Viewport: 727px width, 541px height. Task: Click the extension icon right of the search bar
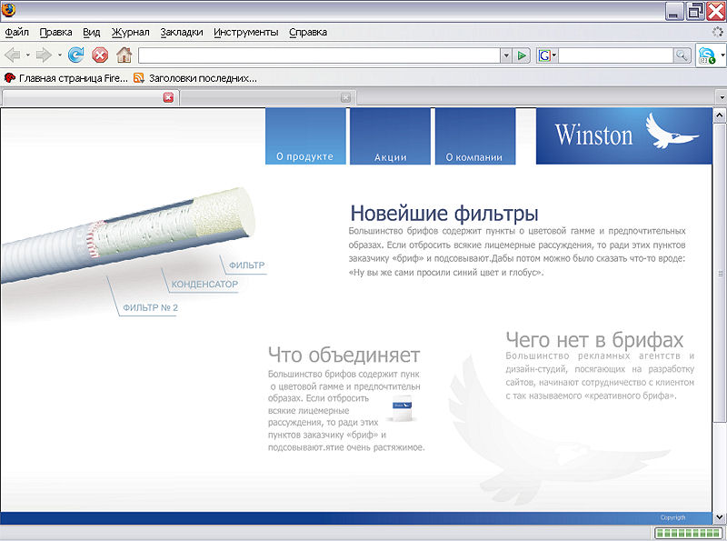click(708, 55)
